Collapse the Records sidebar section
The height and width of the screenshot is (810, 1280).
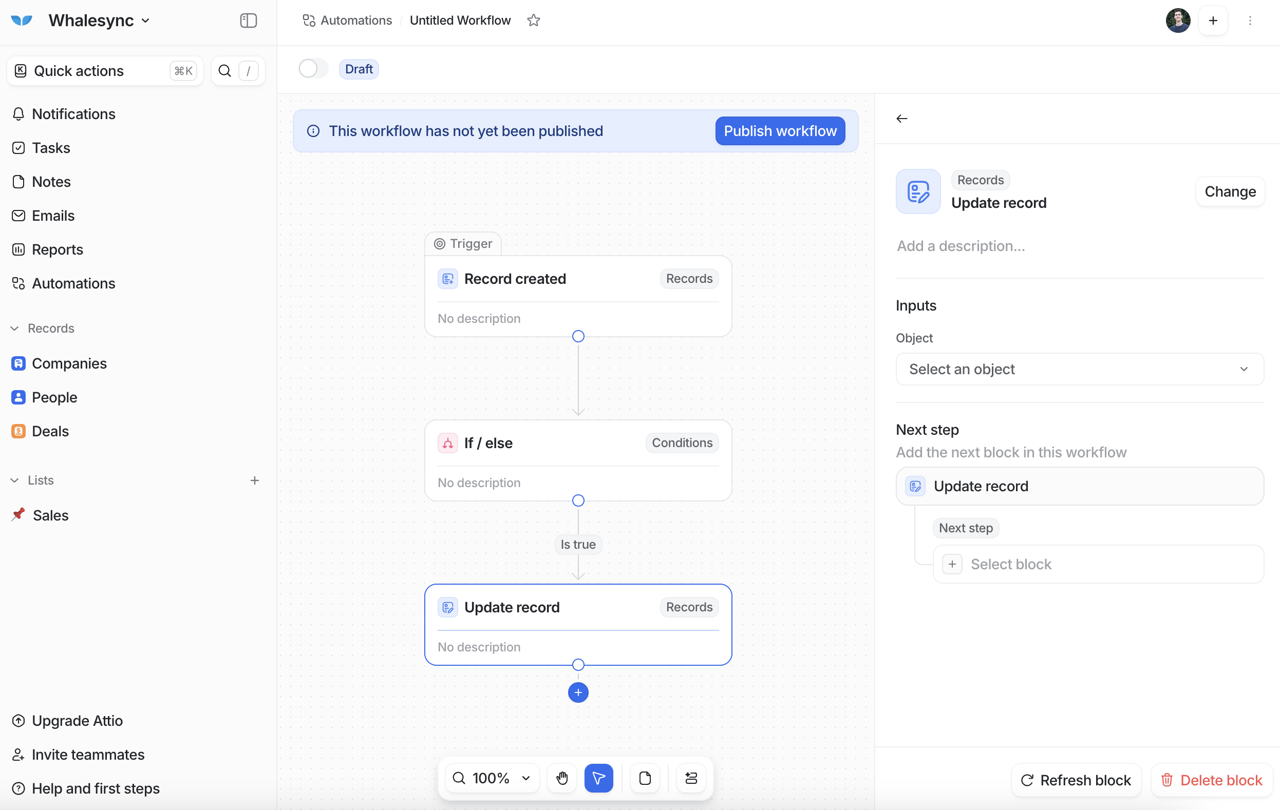pyautogui.click(x=15, y=328)
